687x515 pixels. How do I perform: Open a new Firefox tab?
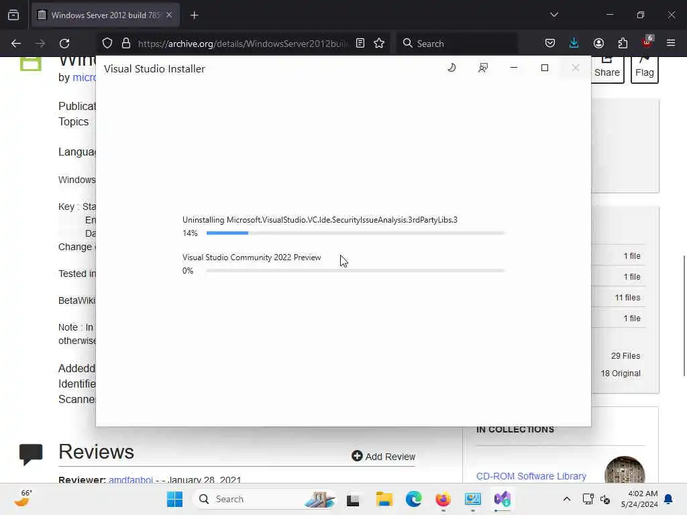(x=195, y=15)
